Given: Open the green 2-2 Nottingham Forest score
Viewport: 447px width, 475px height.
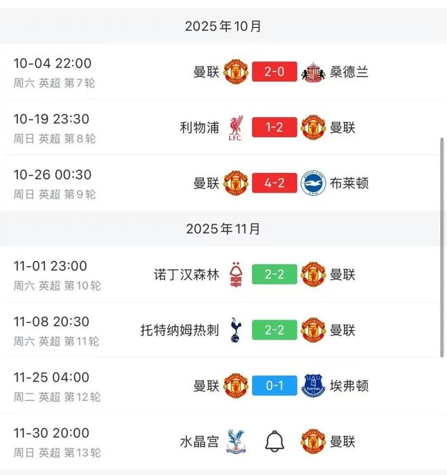Looking at the screenshot, I should tap(274, 274).
